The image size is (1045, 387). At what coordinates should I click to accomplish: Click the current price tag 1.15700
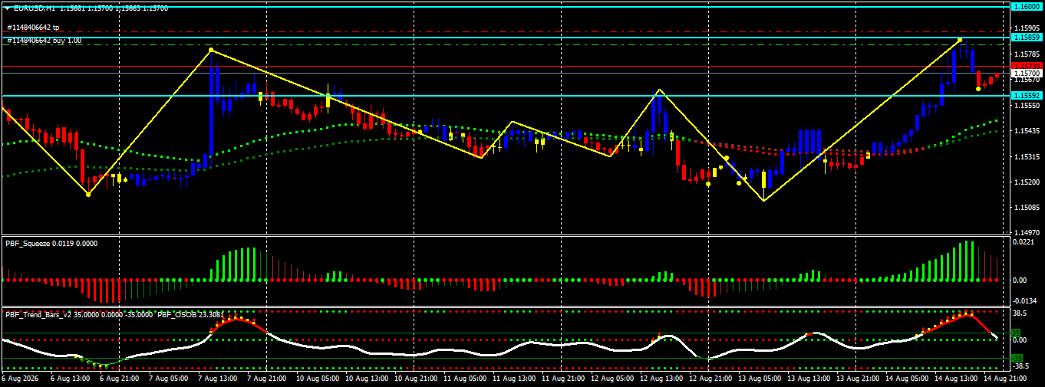pos(1027,74)
